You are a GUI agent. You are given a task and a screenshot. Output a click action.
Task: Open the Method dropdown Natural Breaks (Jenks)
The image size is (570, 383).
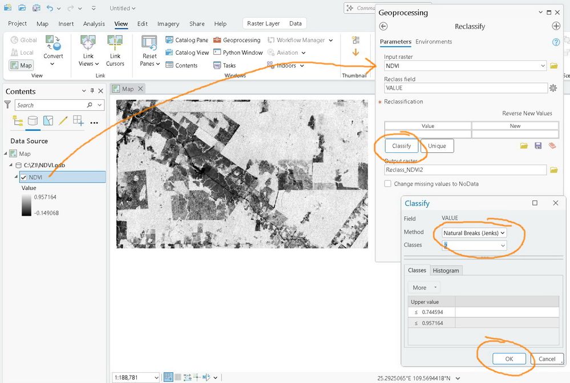point(474,233)
